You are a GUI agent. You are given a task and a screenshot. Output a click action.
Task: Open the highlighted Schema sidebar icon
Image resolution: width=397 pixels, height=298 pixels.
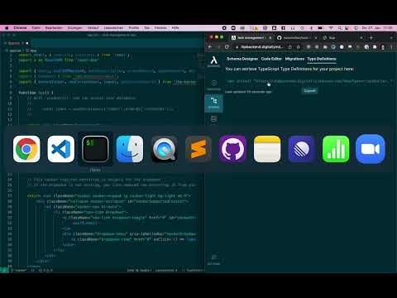point(213,103)
